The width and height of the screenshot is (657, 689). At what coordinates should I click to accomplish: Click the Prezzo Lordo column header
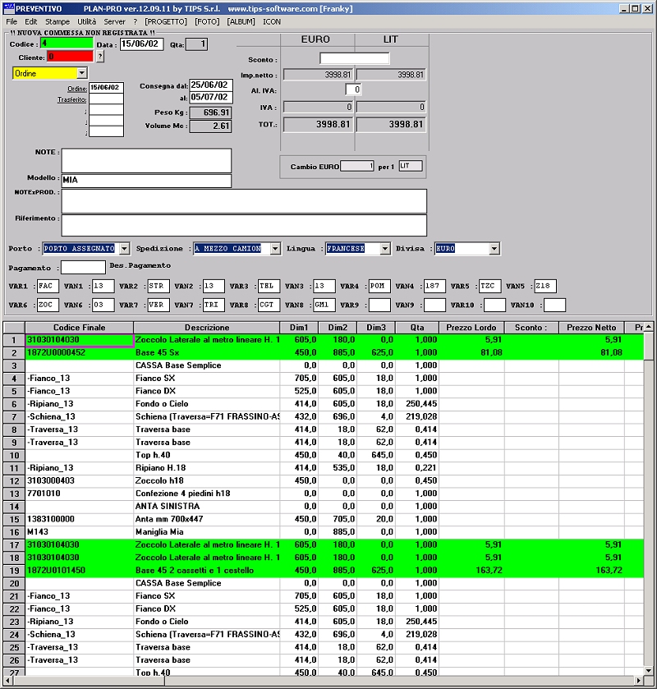click(x=471, y=328)
